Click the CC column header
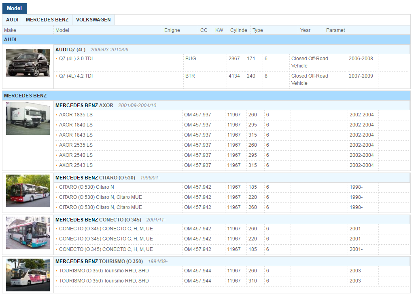This screenshot has height=295, width=414. pyautogui.click(x=206, y=30)
